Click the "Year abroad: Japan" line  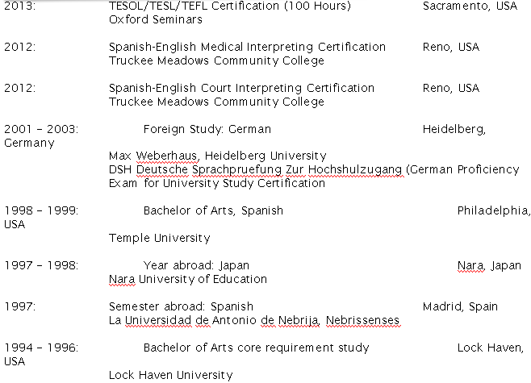pyautogui.click(x=196, y=265)
